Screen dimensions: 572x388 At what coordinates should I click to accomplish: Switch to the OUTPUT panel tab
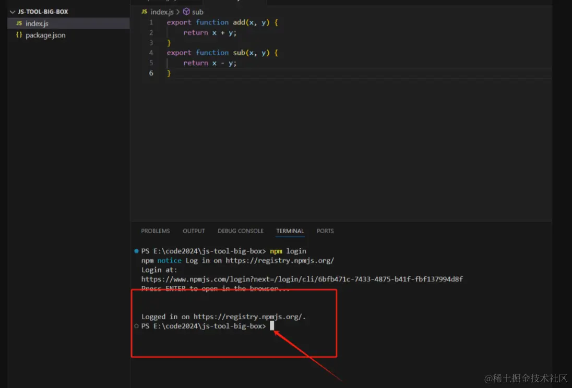[x=194, y=231]
